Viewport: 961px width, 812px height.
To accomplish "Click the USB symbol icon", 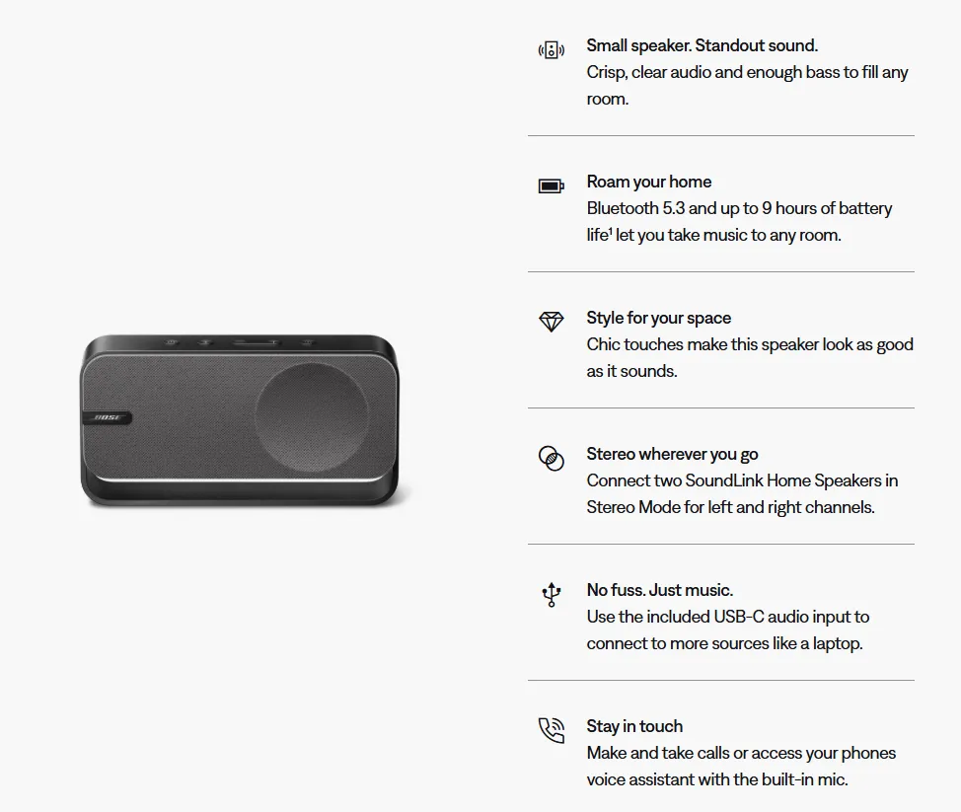I will [551, 594].
